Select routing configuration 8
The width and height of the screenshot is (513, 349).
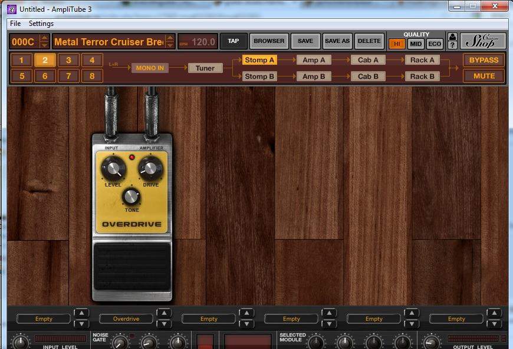pos(92,76)
